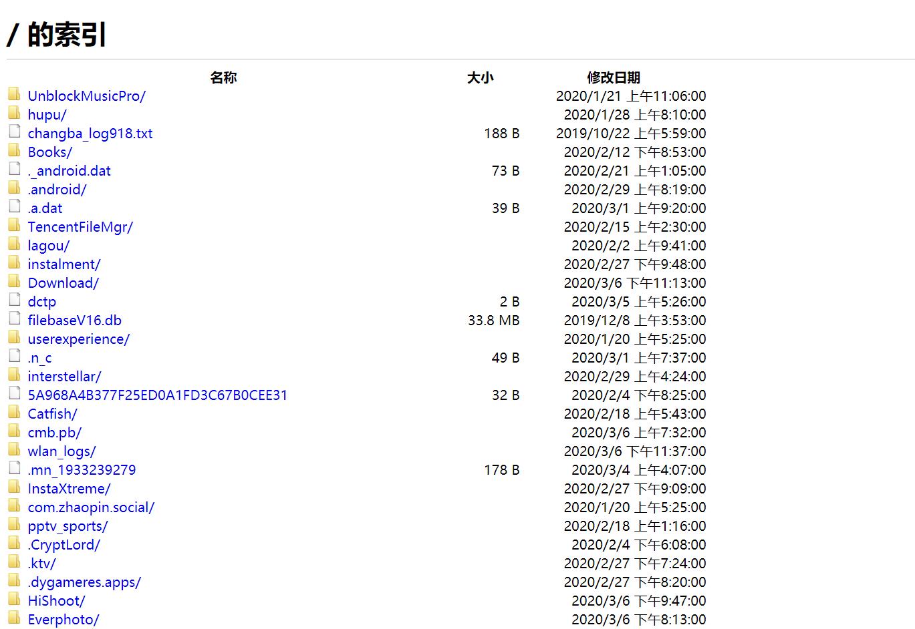Click folder icon beside instalment/
The image size is (915, 629).
coord(14,262)
